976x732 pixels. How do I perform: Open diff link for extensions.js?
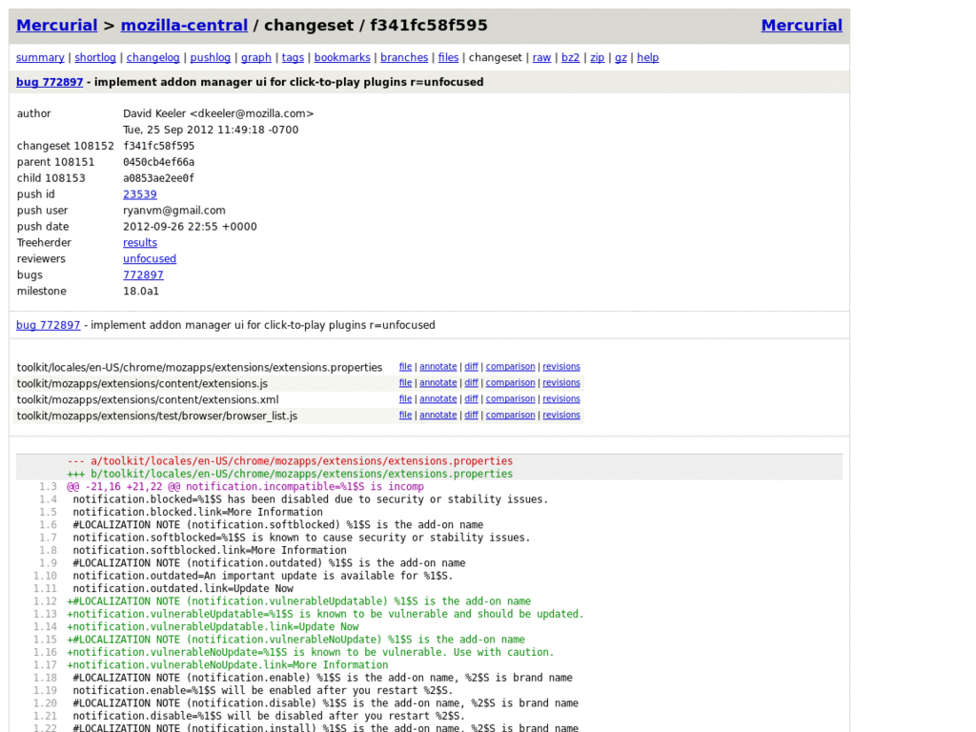(x=471, y=383)
